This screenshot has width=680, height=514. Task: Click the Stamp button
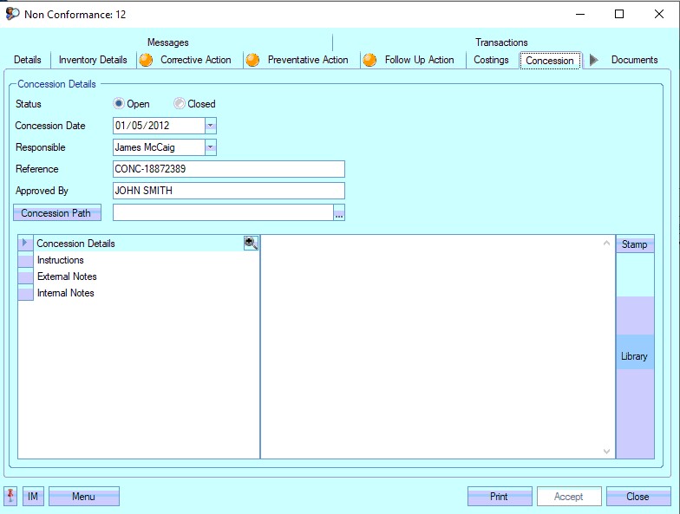click(x=634, y=244)
